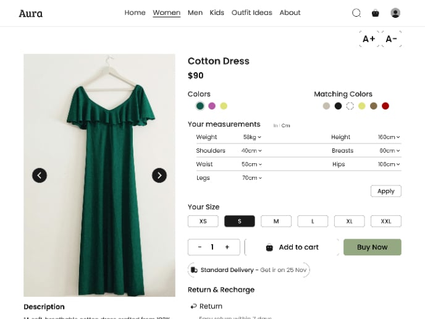
Task: Open the shopping bag icon in header
Action: pyautogui.click(x=376, y=13)
